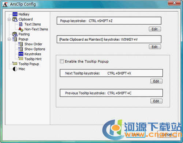Click the Tooltip Hint icon
Viewport: 183px width, 143px height.
21,59
